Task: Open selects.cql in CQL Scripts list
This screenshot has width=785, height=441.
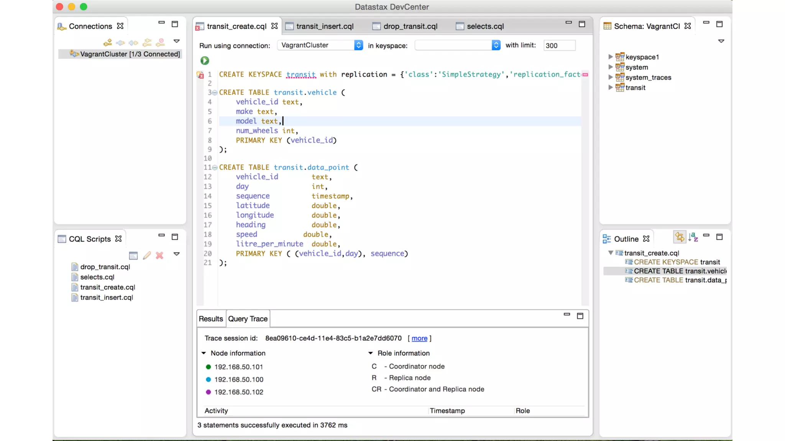Action: click(97, 277)
